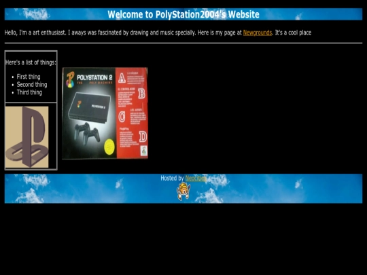Click the letter D on the red panel

(143, 136)
